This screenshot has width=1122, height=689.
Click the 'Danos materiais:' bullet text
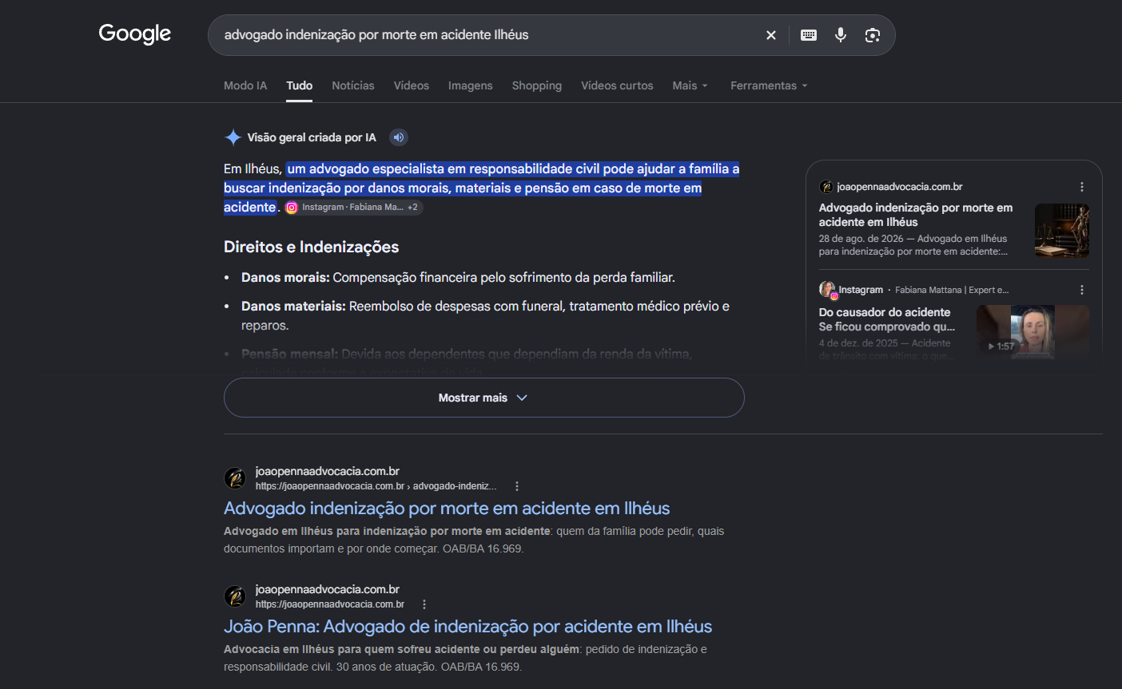[293, 307]
